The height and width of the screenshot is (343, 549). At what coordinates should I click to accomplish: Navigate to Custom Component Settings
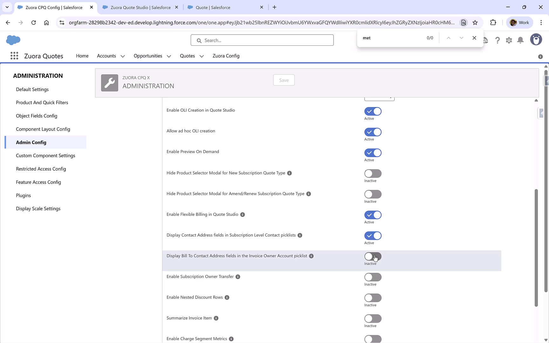(45, 156)
